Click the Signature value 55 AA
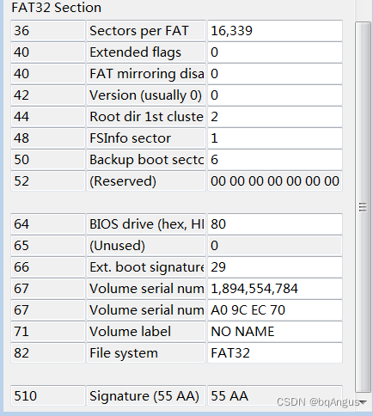Viewport: 373px width, 416px height. 275,396
